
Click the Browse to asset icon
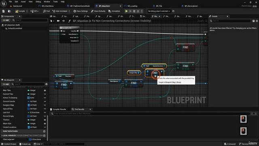pyautogui.click(x=9, y=11)
